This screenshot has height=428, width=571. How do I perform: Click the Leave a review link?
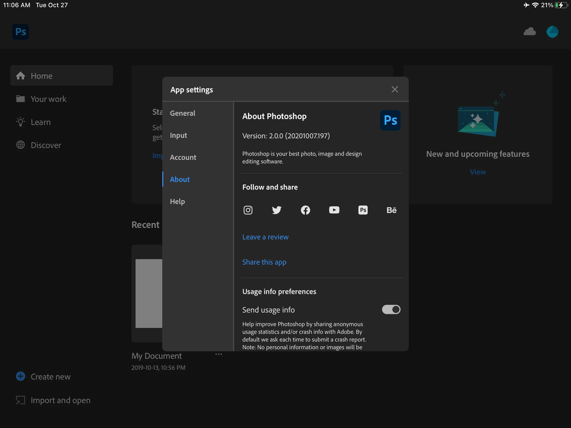point(265,237)
